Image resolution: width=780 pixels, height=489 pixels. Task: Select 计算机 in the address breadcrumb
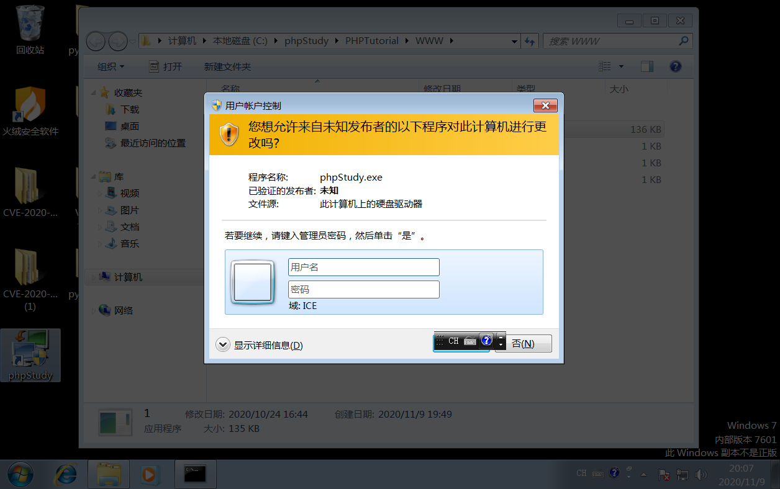182,41
